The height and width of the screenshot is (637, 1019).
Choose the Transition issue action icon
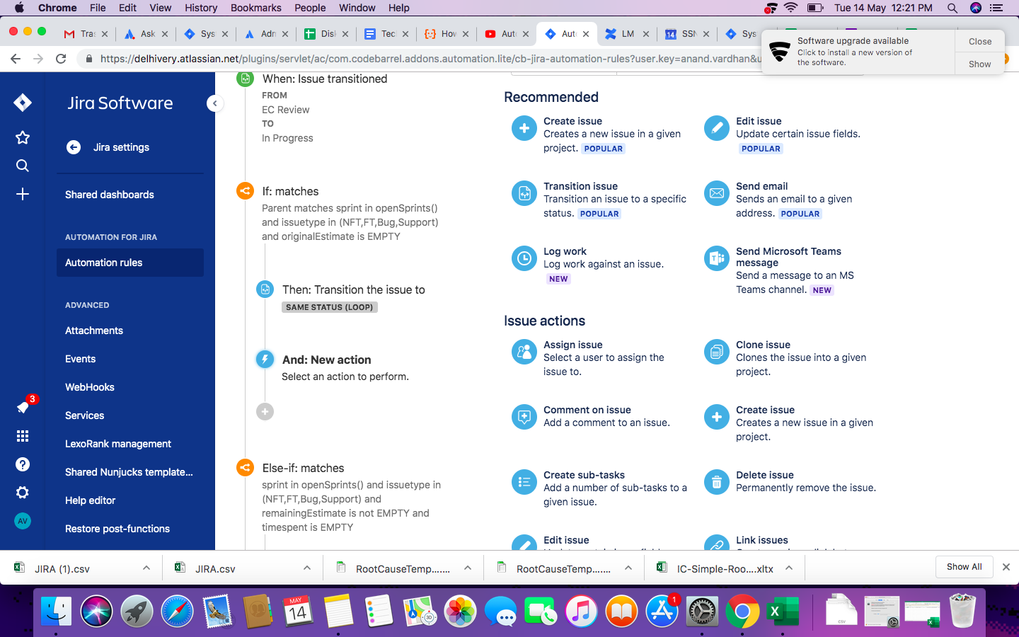(524, 193)
